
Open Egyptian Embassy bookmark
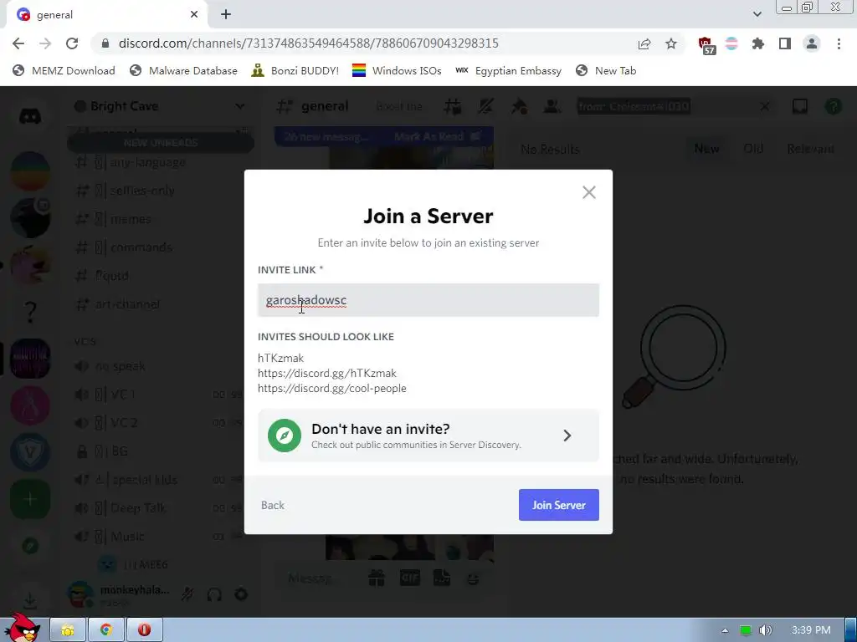tap(508, 70)
